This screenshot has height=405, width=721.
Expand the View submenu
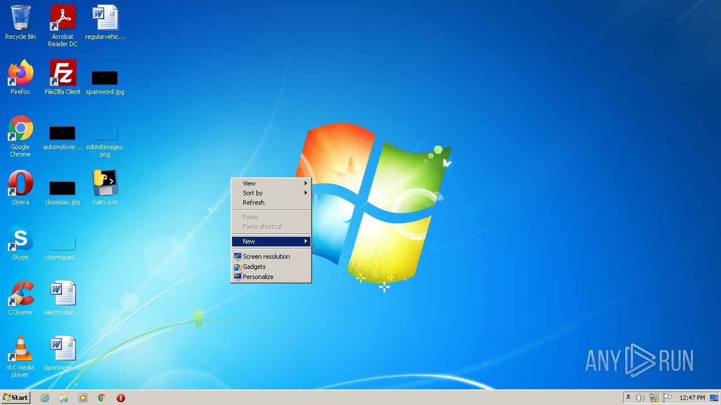pyautogui.click(x=271, y=183)
